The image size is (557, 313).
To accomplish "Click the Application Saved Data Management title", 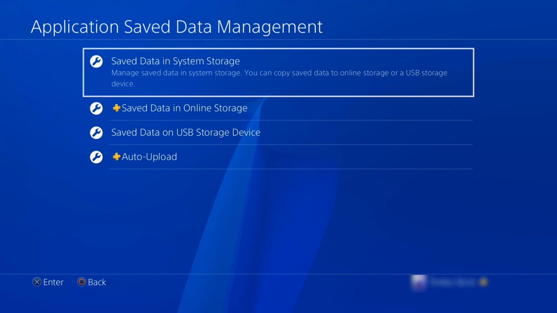I will 177,26.
